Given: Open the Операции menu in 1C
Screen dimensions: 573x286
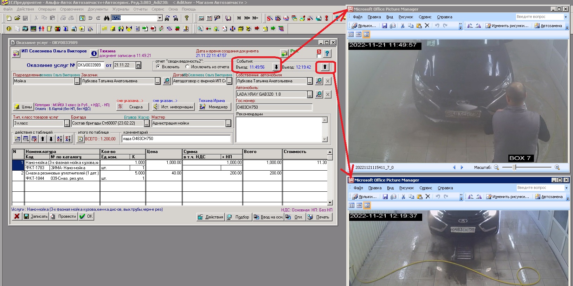Looking at the screenshot, I should coord(47,9).
